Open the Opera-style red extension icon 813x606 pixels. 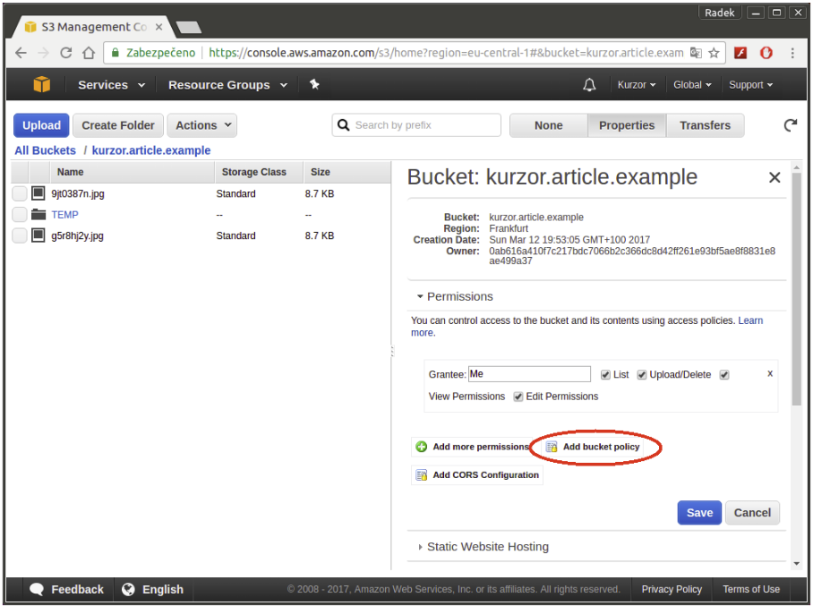click(x=766, y=53)
